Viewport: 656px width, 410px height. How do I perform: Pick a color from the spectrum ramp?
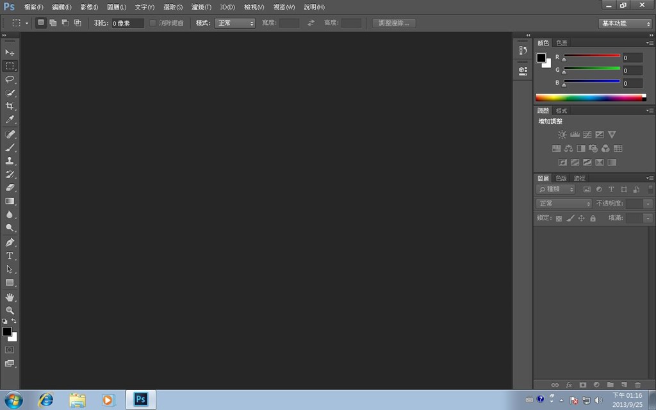click(589, 98)
